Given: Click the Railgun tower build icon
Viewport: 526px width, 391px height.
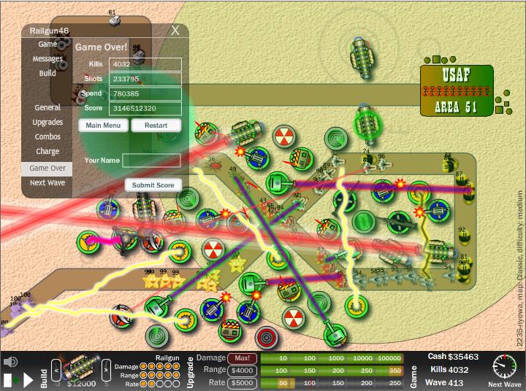Looking at the screenshot, I should (79, 367).
